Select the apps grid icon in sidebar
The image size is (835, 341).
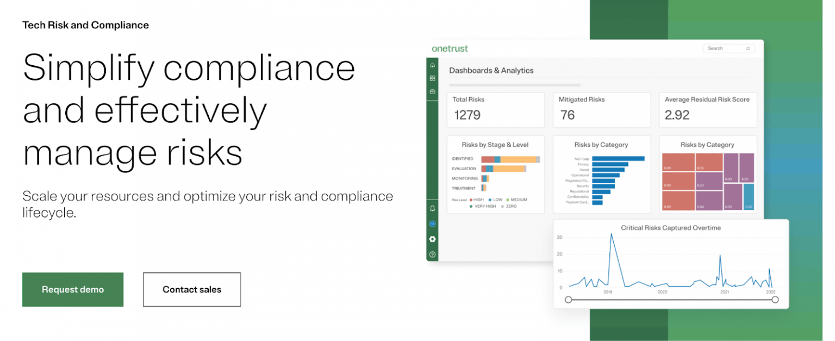point(432,79)
